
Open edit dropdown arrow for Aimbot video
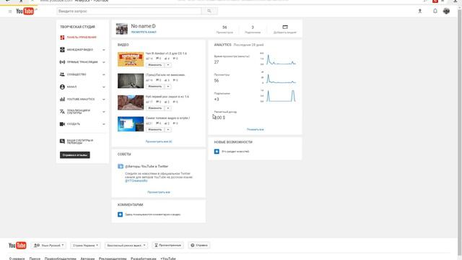click(x=168, y=65)
